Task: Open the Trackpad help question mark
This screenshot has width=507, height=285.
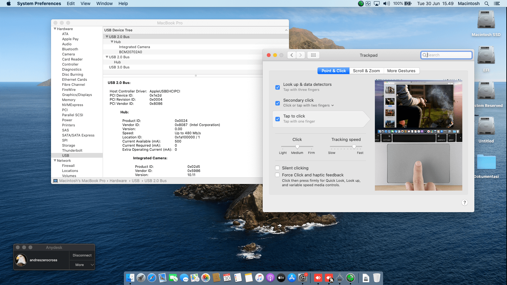Action: point(465,203)
